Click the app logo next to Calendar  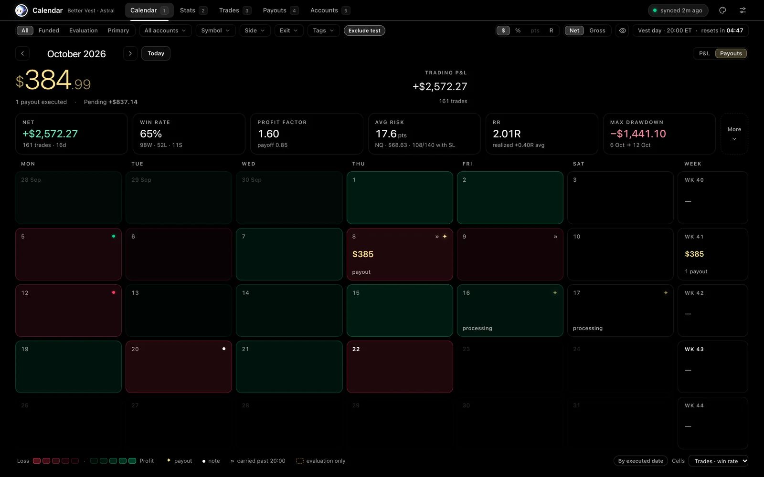(x=21, y=10)
